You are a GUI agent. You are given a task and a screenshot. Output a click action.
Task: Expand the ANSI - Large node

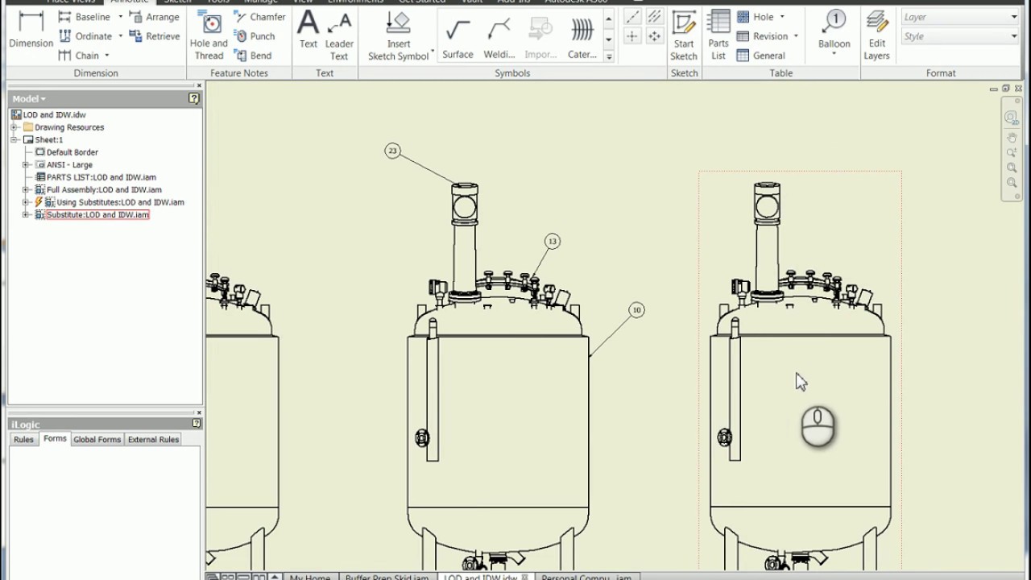point(26,164)
